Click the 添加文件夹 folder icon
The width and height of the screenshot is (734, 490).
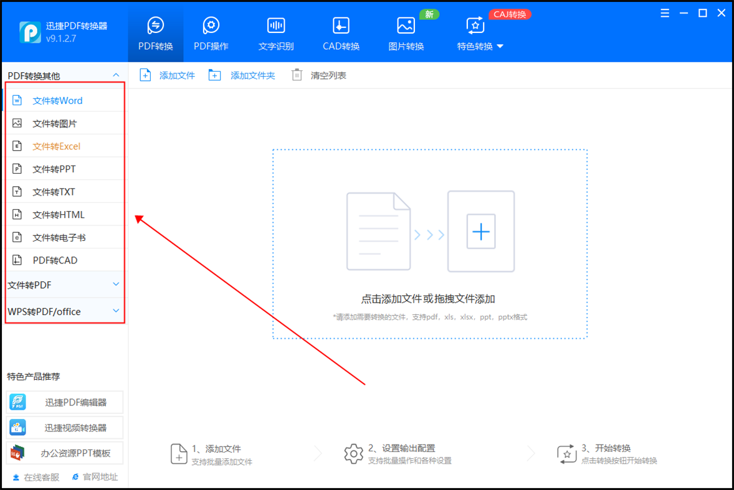[x=214, y=75]
